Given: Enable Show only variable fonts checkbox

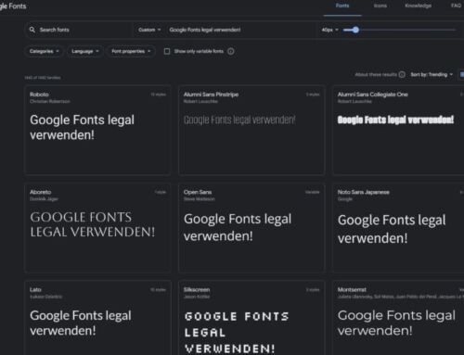Looking at the screenshot, I should (x=167, y=51).
